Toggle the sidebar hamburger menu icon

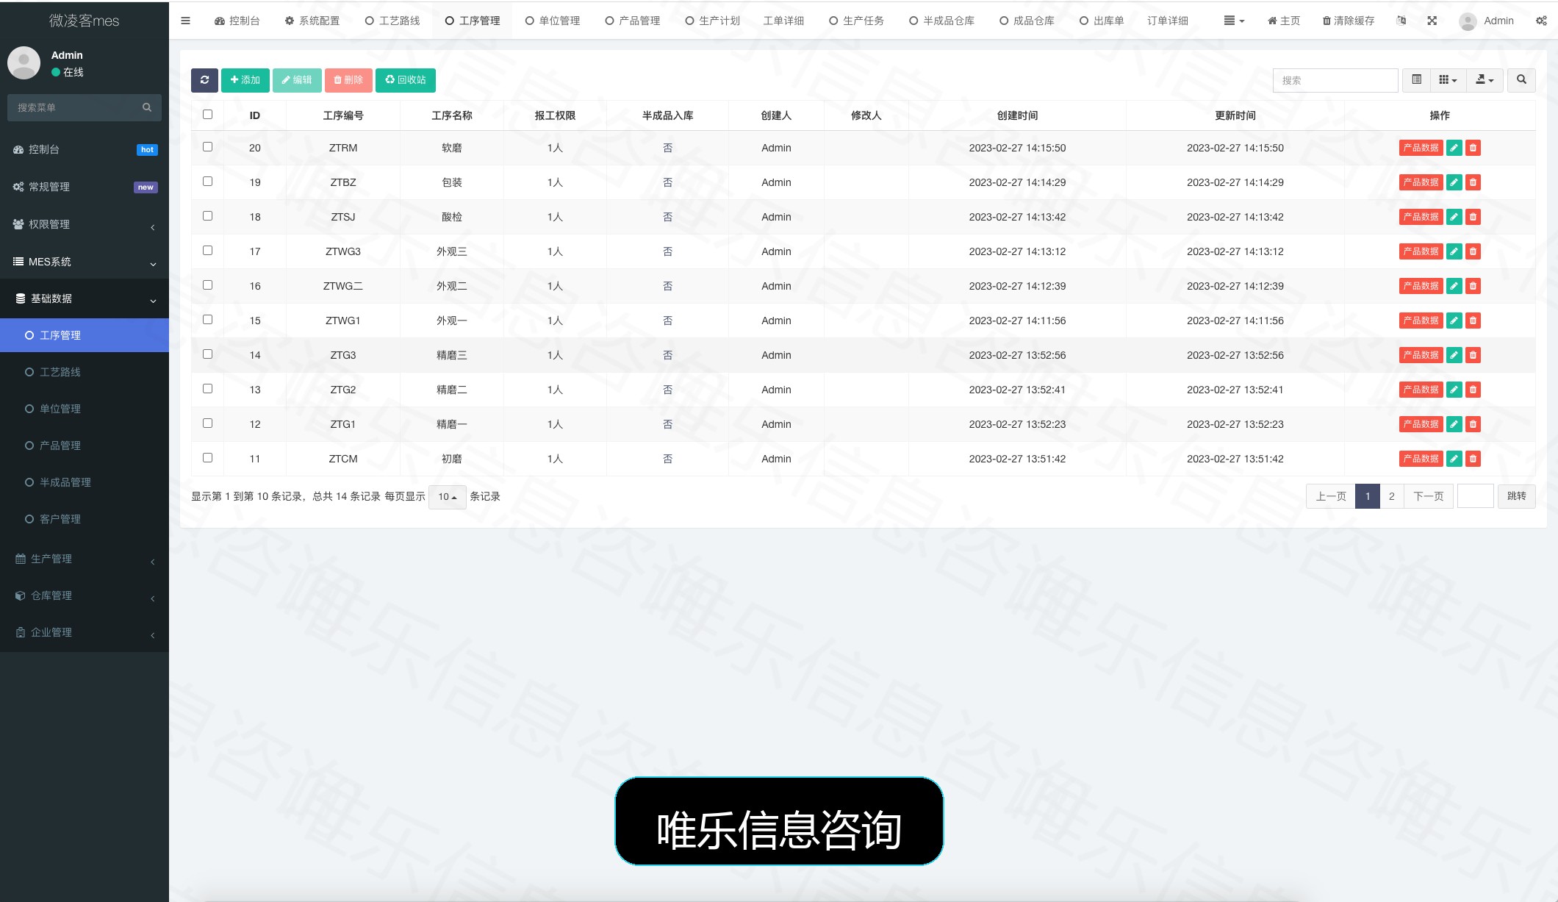click(185, 21)
